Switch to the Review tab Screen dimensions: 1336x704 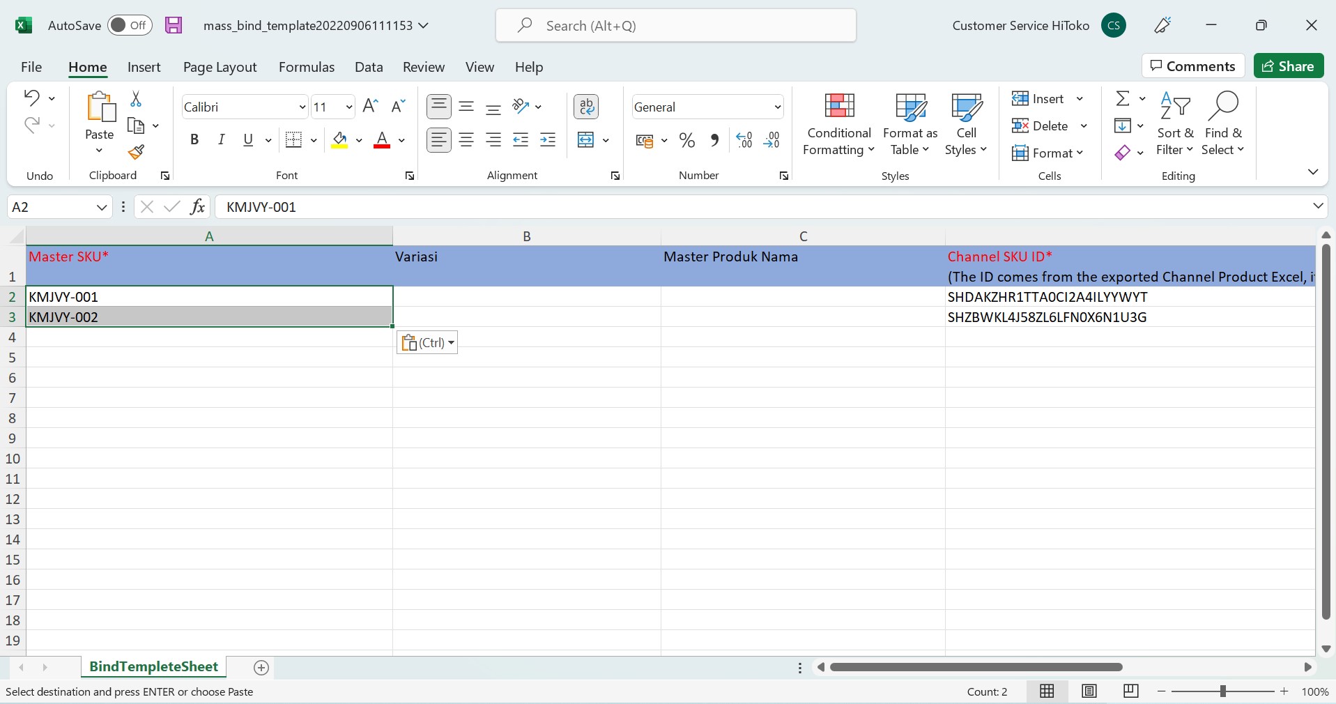click(423, 67)
